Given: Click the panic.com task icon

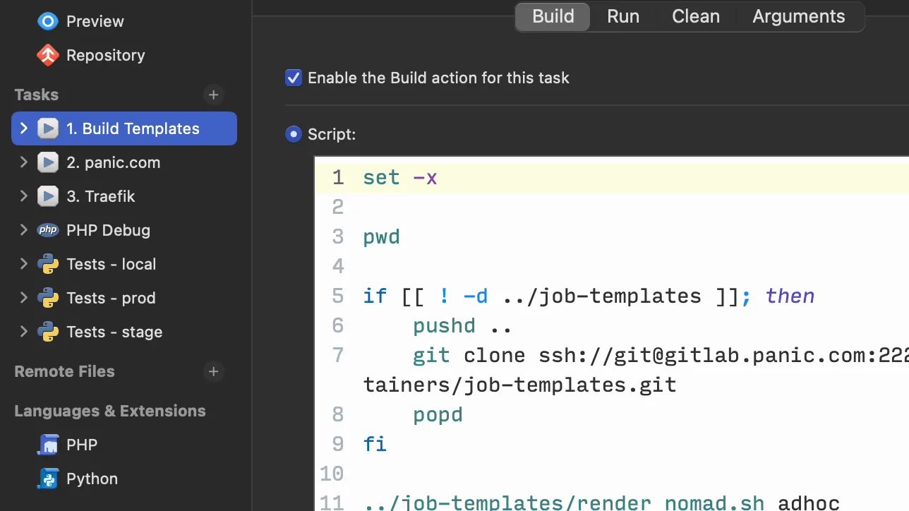Looking at the screenshot, I should click(48, 162).
